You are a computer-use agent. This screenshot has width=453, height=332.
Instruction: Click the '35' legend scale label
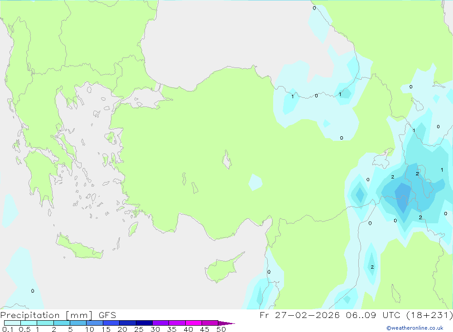(172, 329)
